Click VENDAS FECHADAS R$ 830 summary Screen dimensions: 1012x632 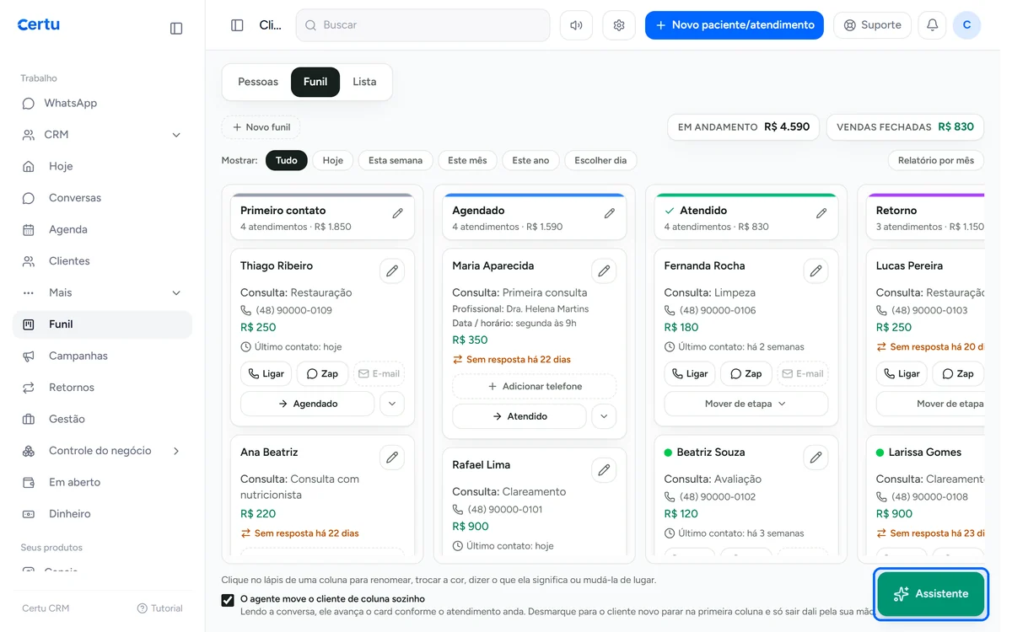[x=905, y=127]
